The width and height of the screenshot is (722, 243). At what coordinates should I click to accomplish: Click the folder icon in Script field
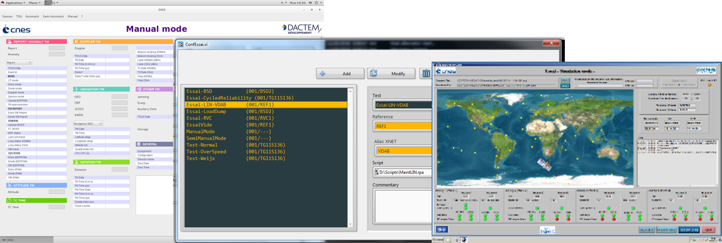point(376,172)
